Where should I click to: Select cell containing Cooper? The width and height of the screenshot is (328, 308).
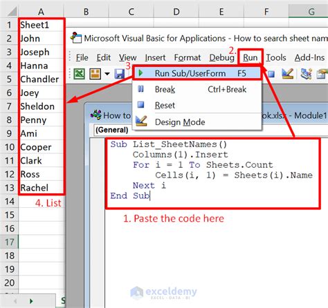coord(41,147)
